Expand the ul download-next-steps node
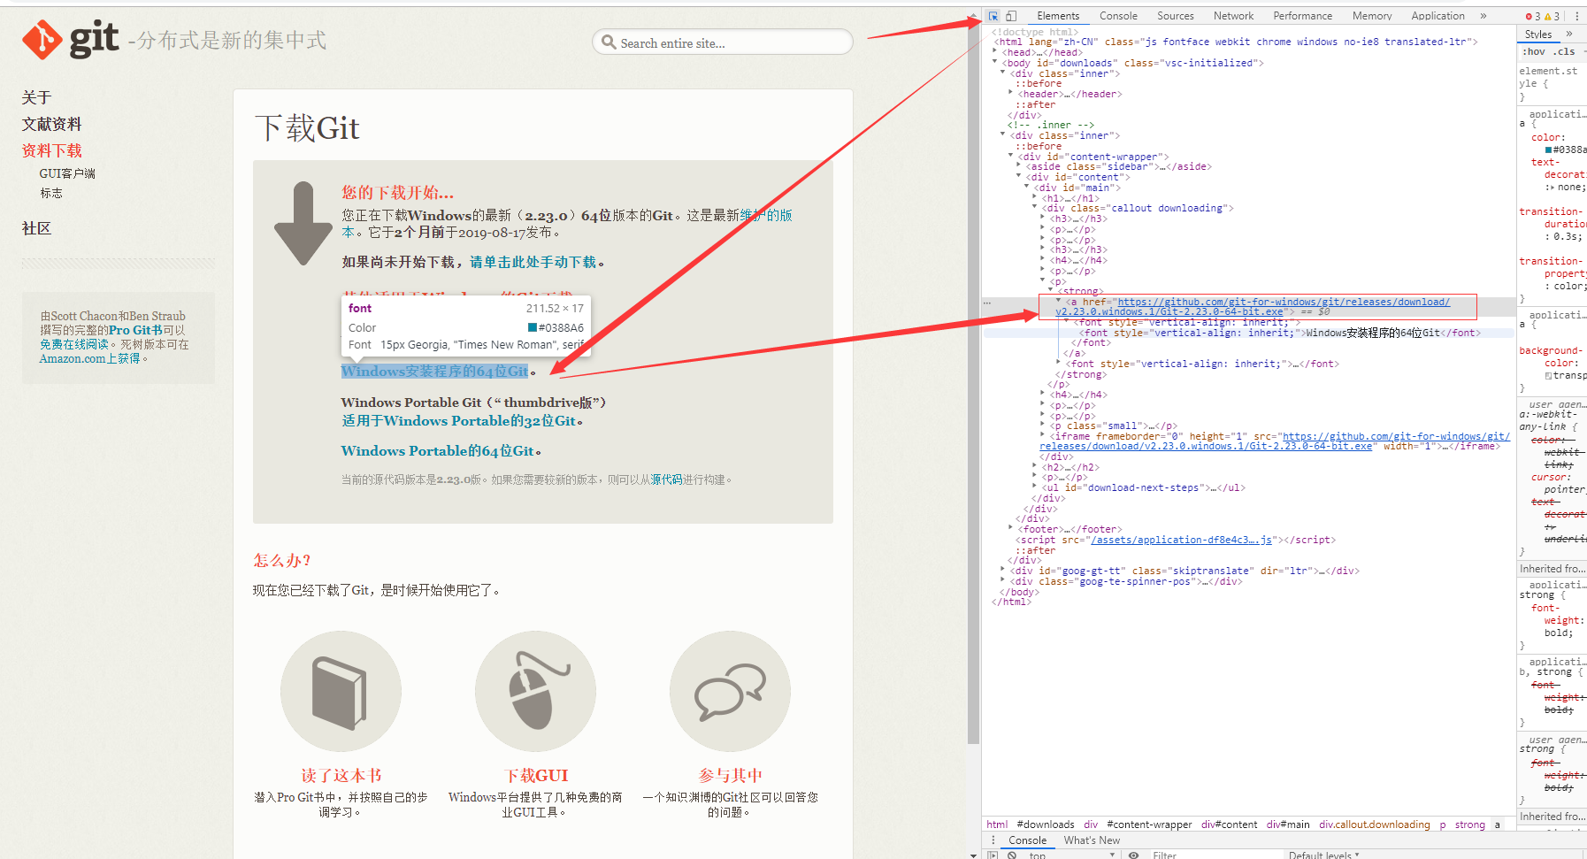1587x859 pixels. click(x=1035, y=487)
